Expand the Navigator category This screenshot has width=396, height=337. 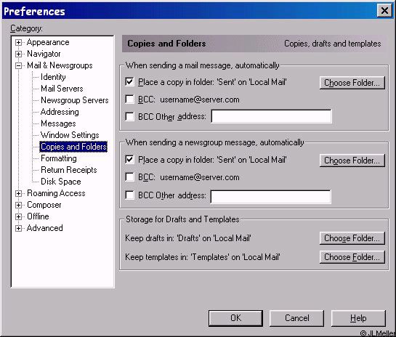click(18, 54)
